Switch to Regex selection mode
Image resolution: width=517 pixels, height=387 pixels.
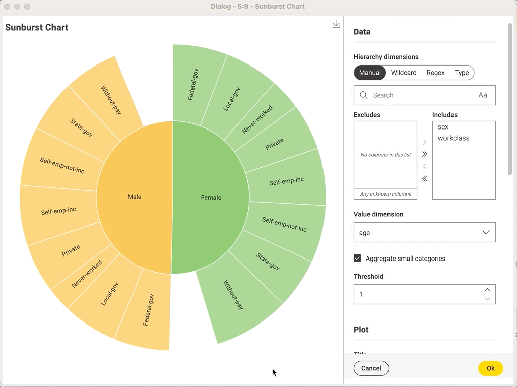[x=435, y=73]
